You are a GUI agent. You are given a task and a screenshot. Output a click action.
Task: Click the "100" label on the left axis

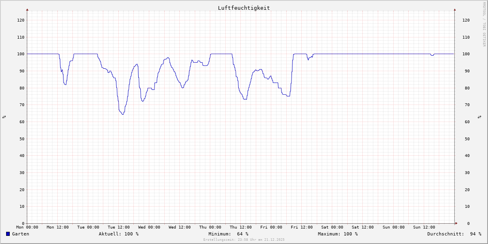(21, 54)
